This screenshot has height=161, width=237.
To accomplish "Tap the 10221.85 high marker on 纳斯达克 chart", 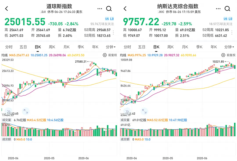I will pos(218,62).
